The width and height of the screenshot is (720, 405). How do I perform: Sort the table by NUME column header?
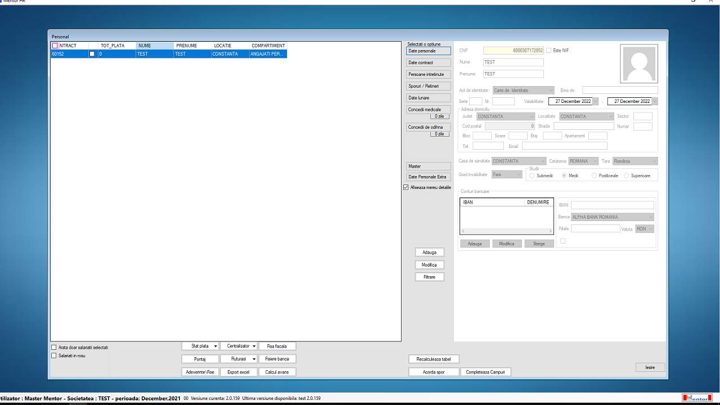click(155, 46)
